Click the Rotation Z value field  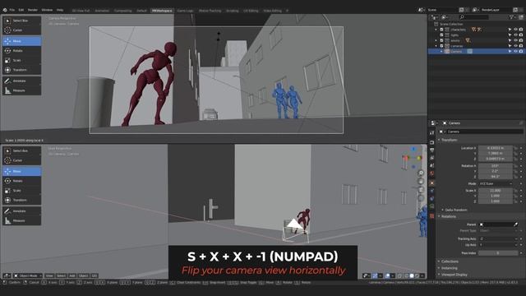click(x=496, y=177)
